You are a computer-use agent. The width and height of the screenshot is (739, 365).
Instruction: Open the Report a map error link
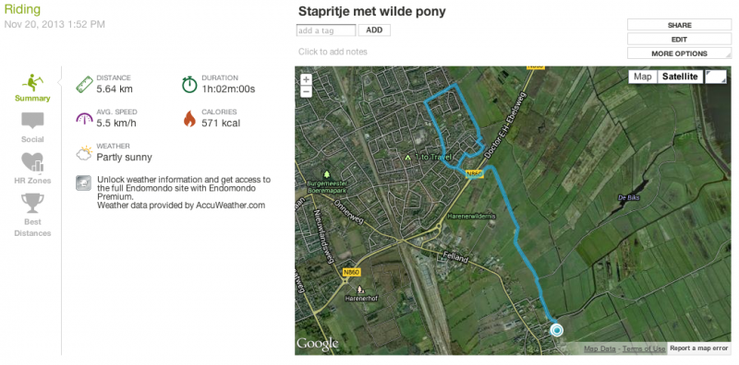tap(699, 348)
